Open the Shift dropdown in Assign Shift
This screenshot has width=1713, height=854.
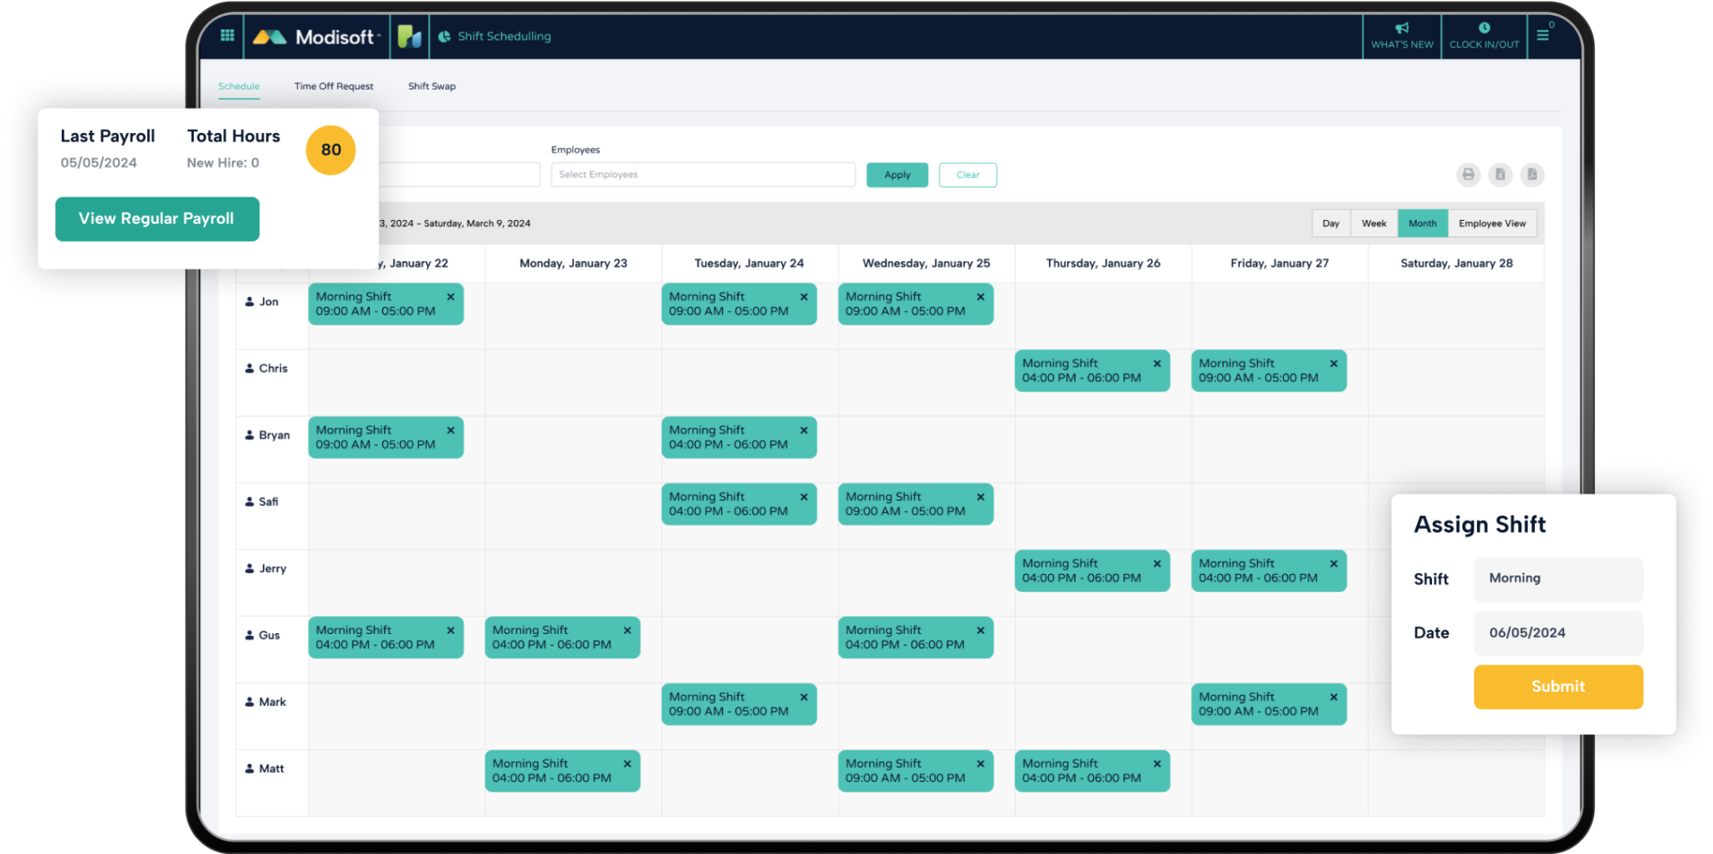click(1557, 579)
